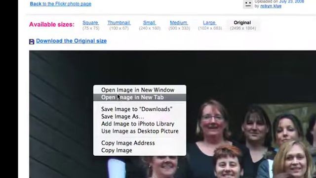Viewport: 316px width, 178px height.
Task: Open the July 23, 2008 upload date link
Action: tap(292, 1)
